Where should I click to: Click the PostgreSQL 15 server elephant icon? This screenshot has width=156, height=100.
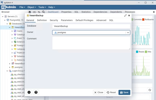[x=8, y=20]
